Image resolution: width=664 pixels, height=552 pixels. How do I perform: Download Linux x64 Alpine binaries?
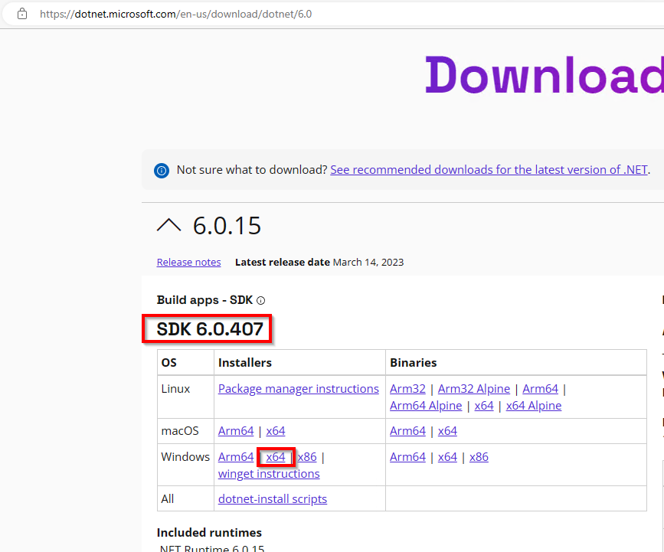coord(534,406)
